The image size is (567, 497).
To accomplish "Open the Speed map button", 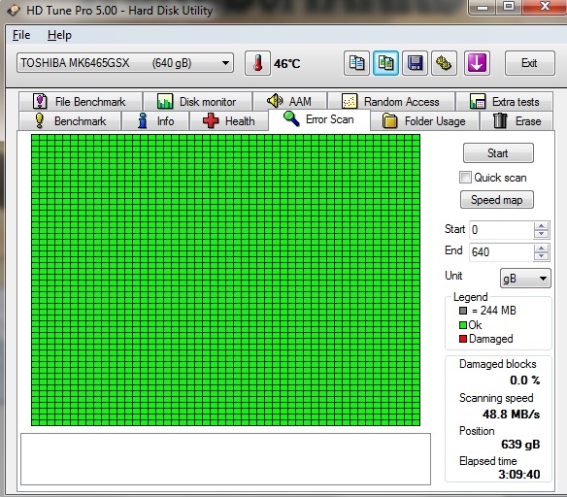I will tap(497, 200).
